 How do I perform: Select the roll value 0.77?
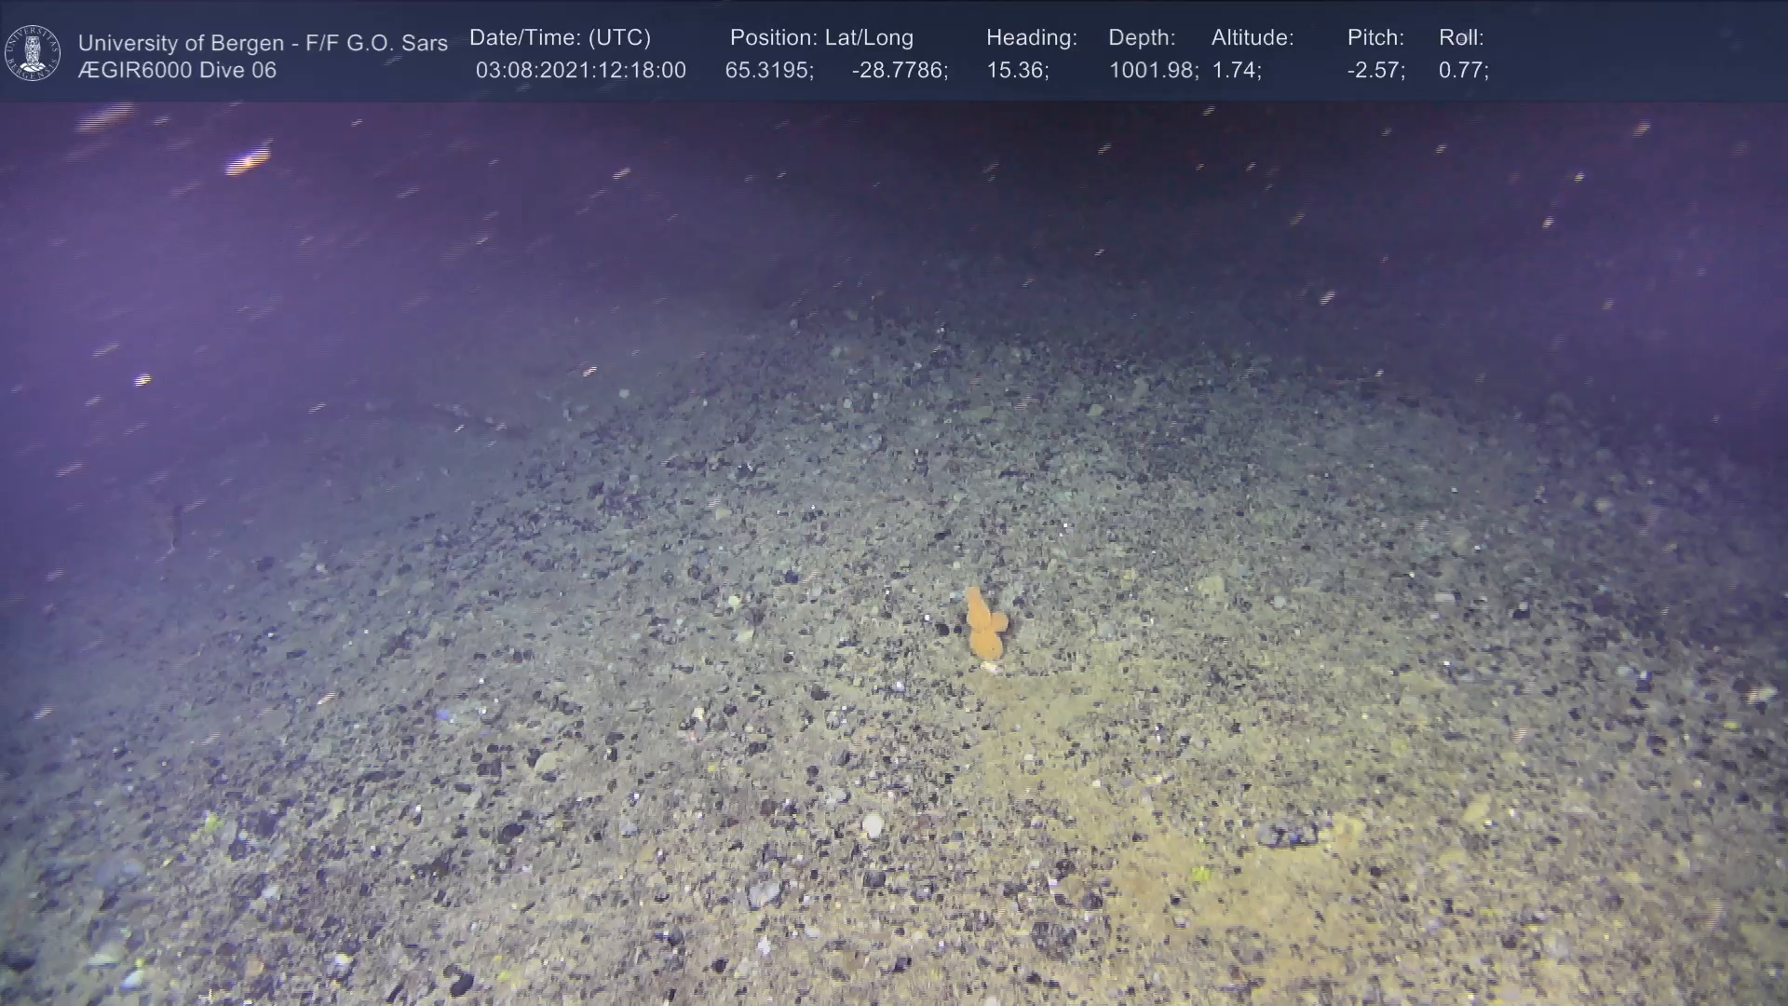[x=1463, y=71]
